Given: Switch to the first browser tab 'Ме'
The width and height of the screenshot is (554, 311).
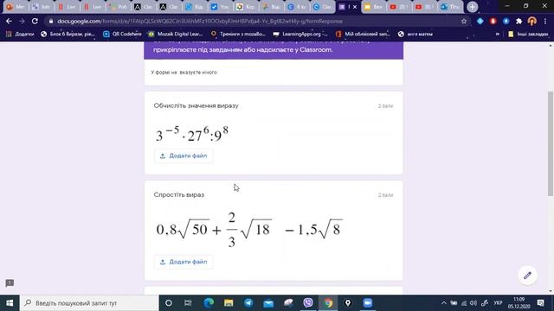Looking at the screenshot, I should pyautogui.click(x=16, y=7).
